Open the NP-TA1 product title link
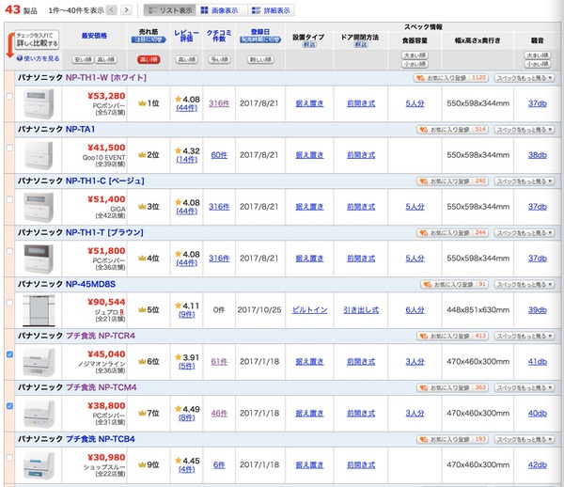The image size is (564, 487). click(x=80, y=129)
